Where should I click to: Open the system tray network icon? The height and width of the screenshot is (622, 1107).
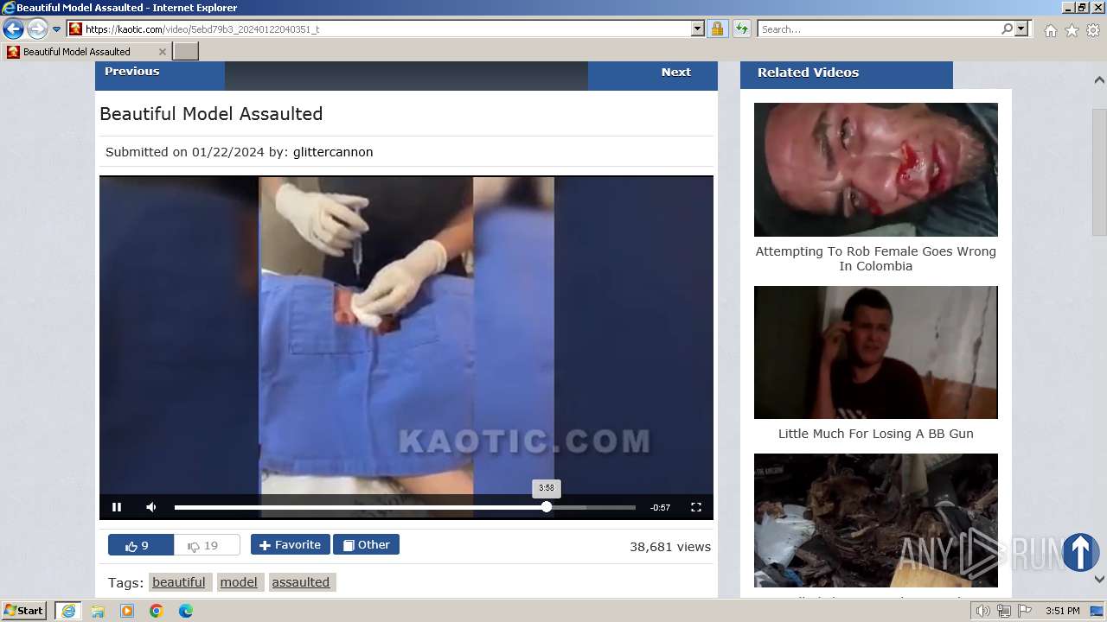pos(1003,611)
